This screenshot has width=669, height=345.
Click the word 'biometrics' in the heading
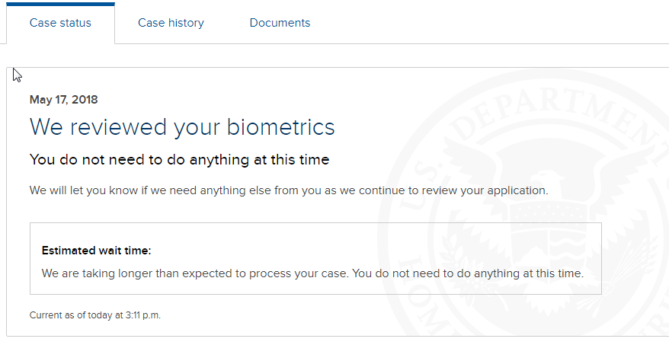[280, 126]
